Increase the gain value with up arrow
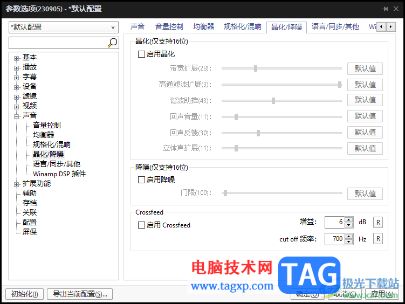This screenshot has height=304, width=405. (x=349, y=220)
